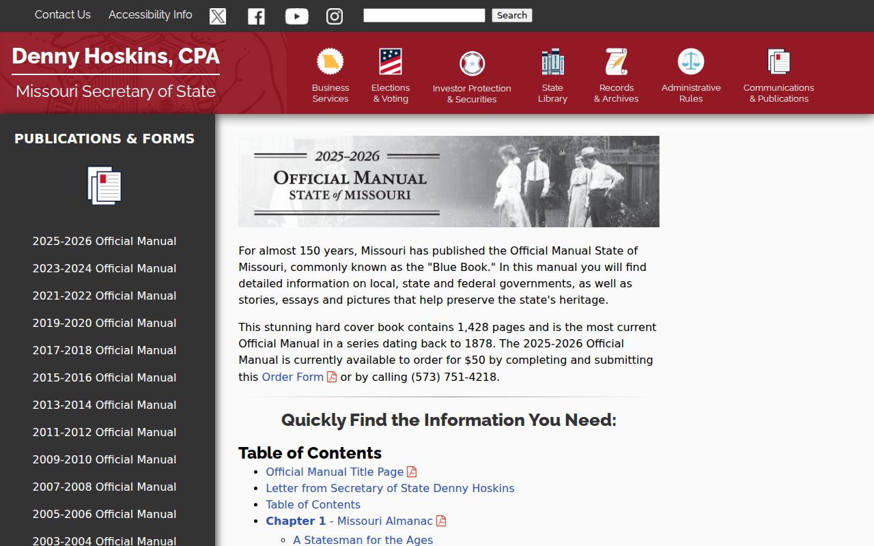
Task: Click the 2025-2026 Official Manual banner image
Action: pos(449,182)
